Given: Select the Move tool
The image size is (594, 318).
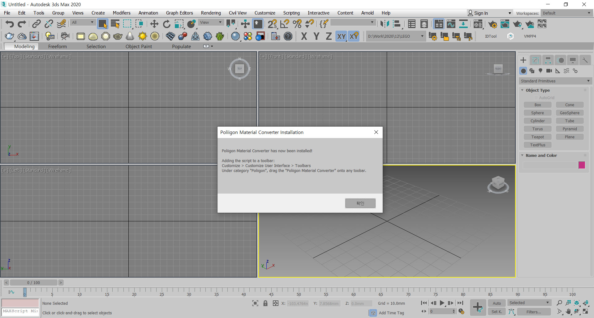Looking at the screenshot, I should tap(154, 24).
